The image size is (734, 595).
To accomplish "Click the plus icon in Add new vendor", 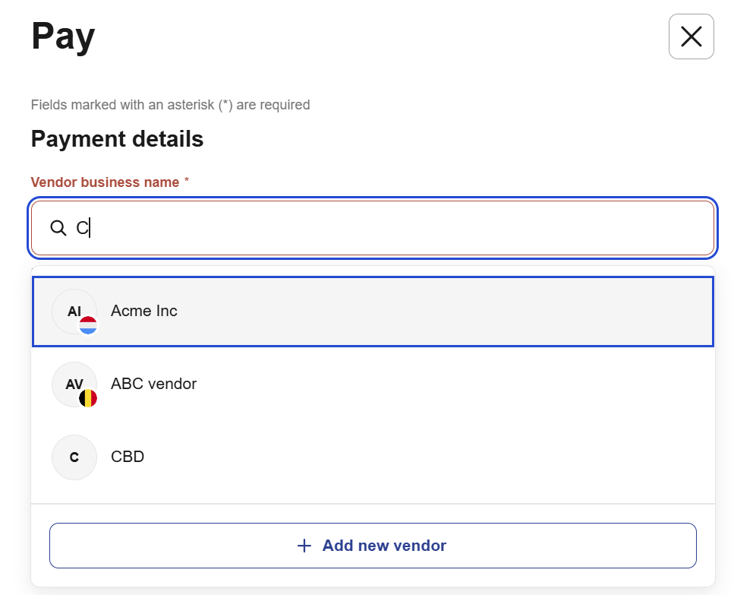I will point(304,546).
